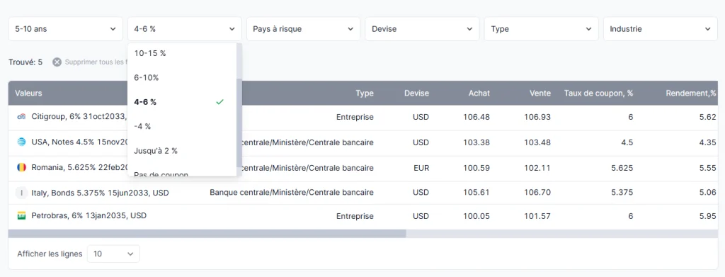Viewport: 725px width, 277px height.
Task: Sort by the Achat column header
Action: [479, 93]
